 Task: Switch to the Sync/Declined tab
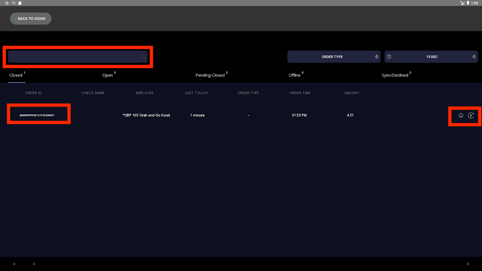click(x=395, y=75)
